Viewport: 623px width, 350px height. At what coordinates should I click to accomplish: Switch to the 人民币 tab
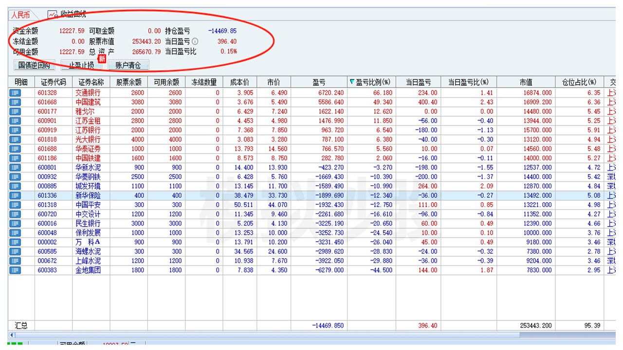20,15
